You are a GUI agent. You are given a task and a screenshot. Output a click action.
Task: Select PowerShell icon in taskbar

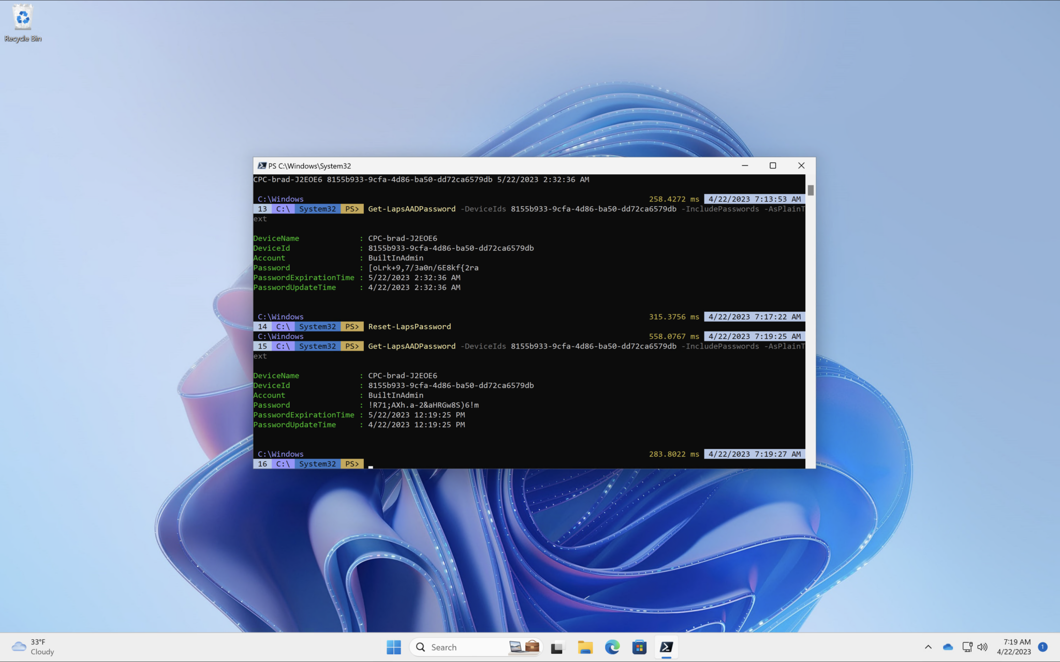(667, 647)
